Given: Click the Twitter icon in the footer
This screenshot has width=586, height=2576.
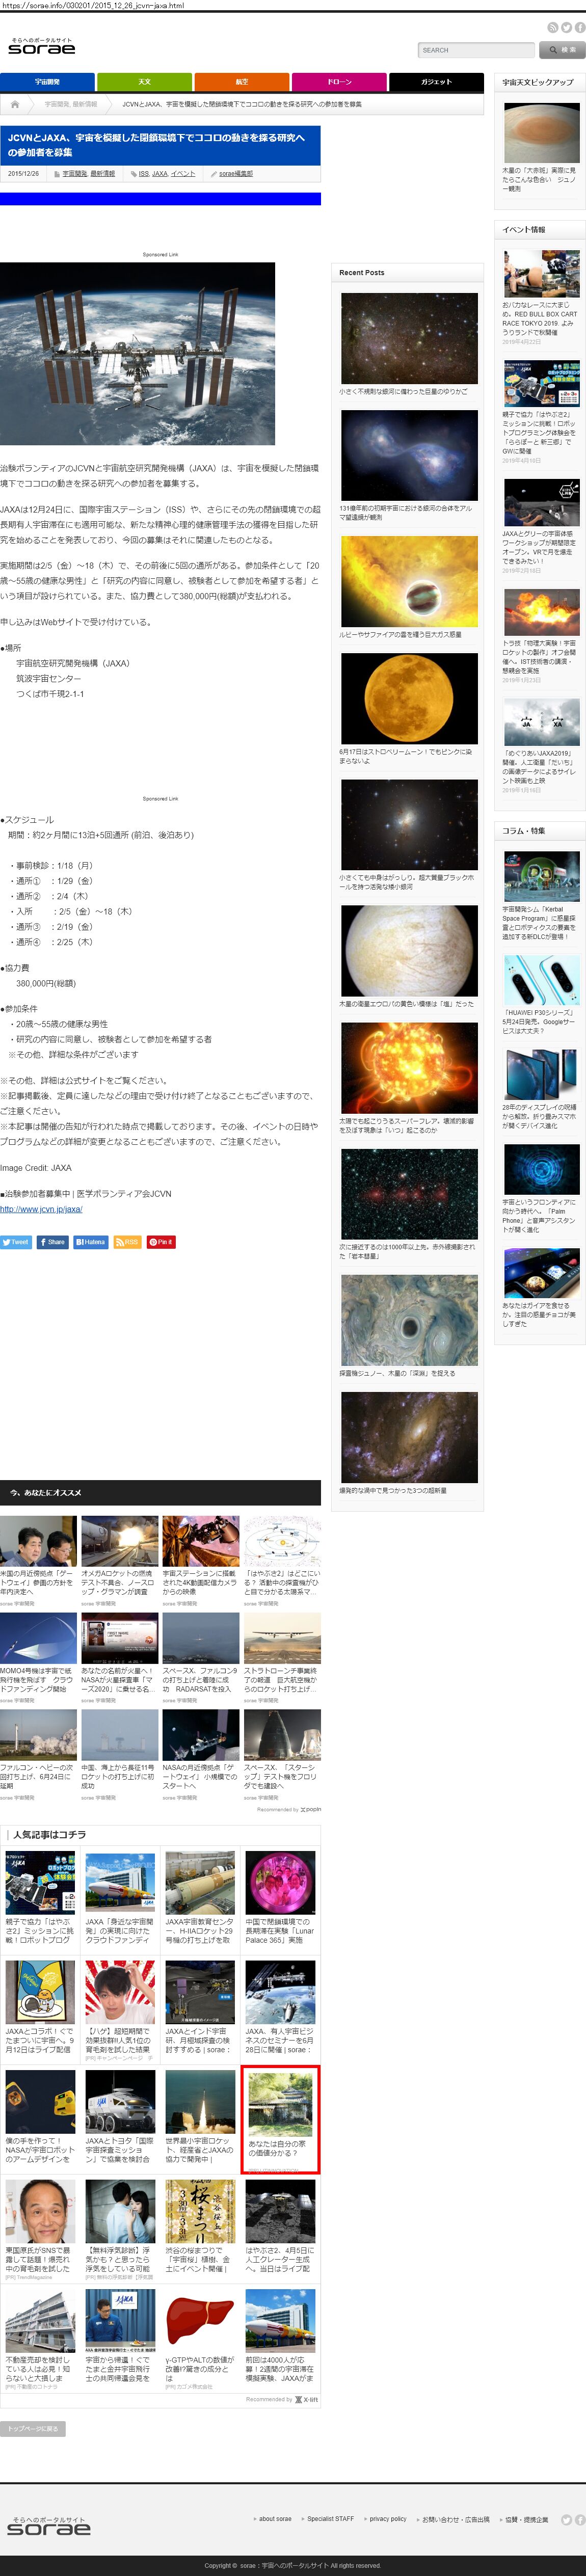Looking at the screenshot, I should (x=566, y=2519).
